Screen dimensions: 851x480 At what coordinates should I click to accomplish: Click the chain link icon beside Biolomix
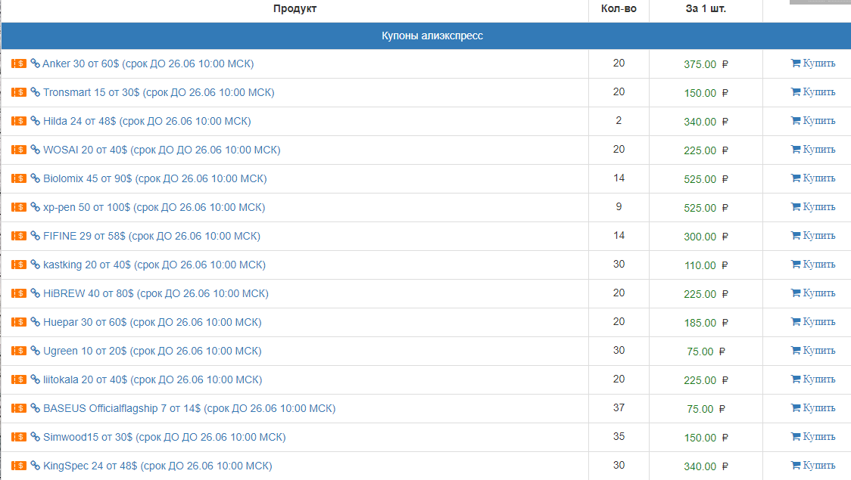(x=36, y=178)
